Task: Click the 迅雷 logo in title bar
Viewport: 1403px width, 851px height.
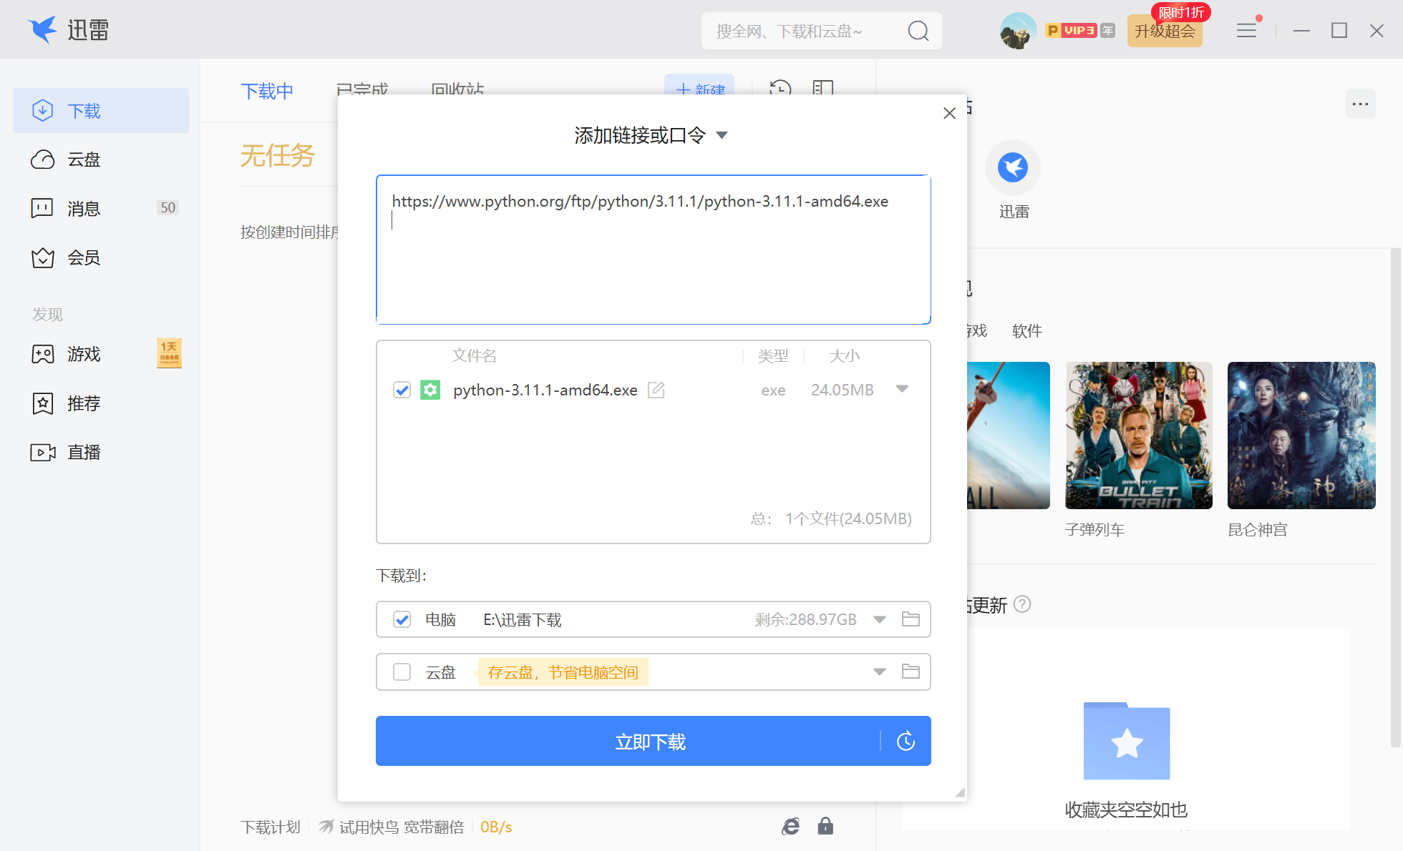Action: (x=68, y=30)
